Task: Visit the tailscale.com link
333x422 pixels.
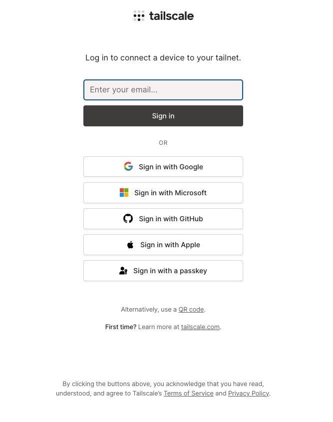Action: click(200, 327)
